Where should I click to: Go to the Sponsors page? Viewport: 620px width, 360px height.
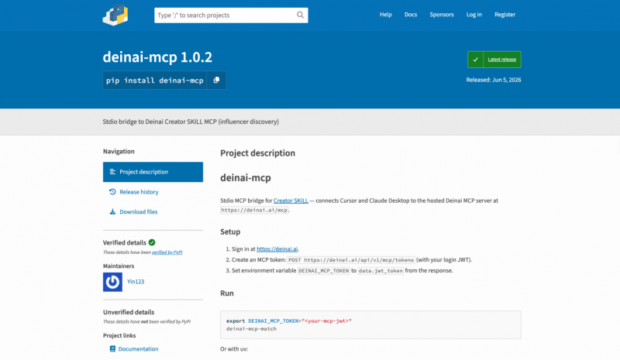tap(442, 15)
